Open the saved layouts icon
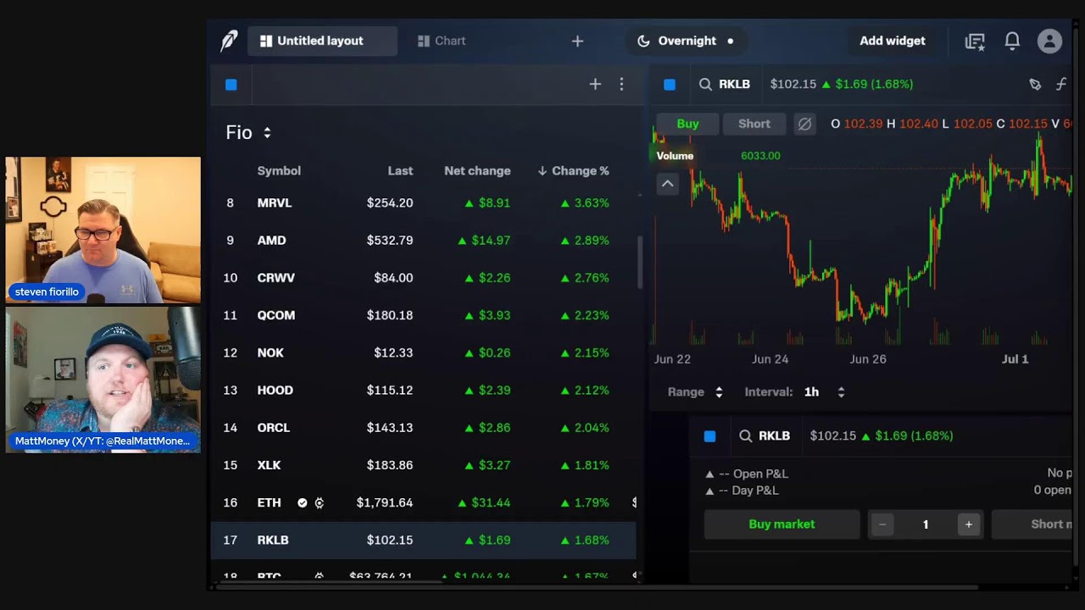 975,41
